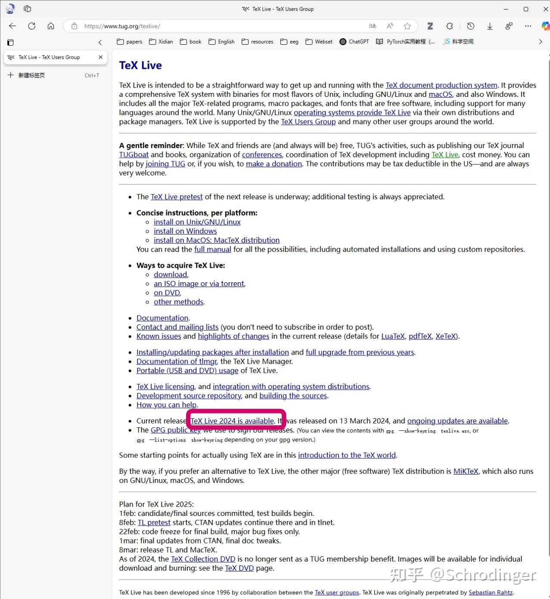Open the Copilot icon at top right
Image resolution: width=550 pixels, height=599 pixels.
tap(545, 26)
